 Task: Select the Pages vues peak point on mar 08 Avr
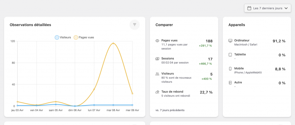click(113, 43)
